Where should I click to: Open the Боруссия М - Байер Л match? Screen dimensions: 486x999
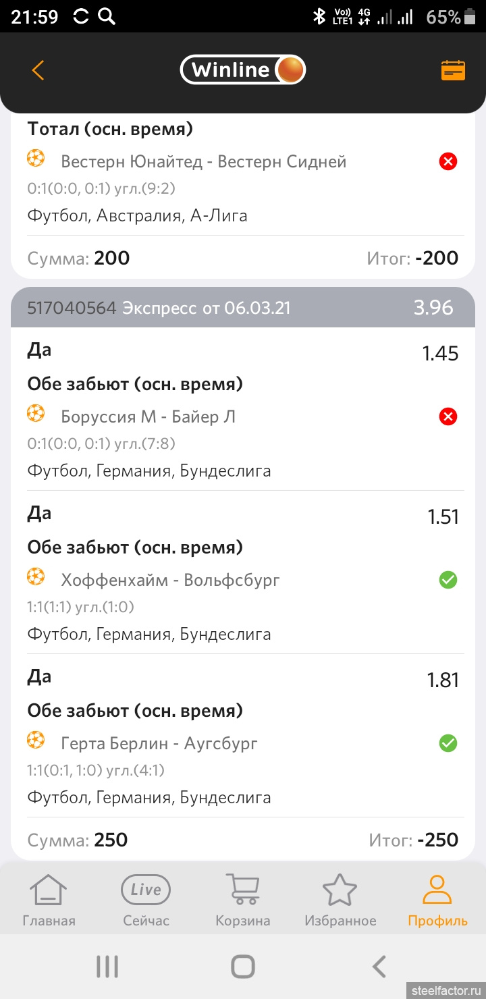[x=148, y=416]
